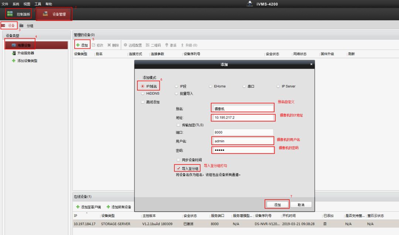This screenshot has width=399, height=235.
Task: Click the 用户名 input field
Action: point(243,141)
